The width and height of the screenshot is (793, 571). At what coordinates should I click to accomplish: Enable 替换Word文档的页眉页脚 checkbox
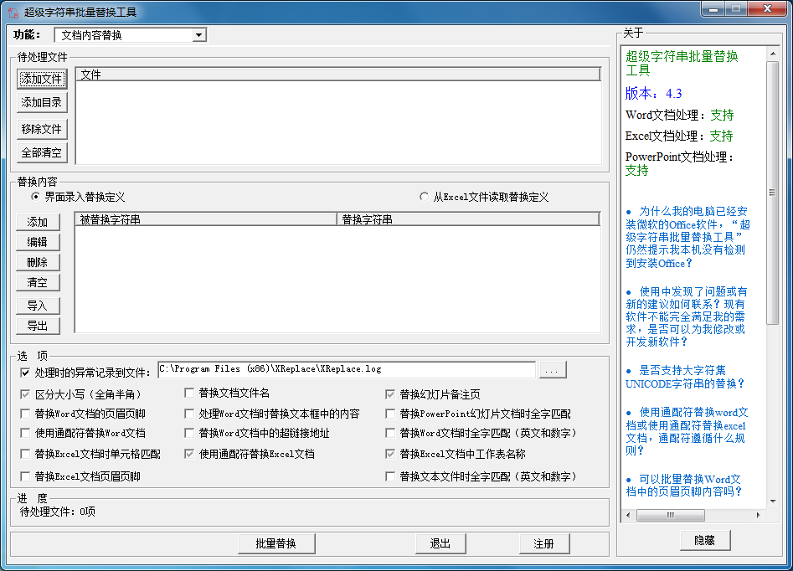(x=25, y=414)
